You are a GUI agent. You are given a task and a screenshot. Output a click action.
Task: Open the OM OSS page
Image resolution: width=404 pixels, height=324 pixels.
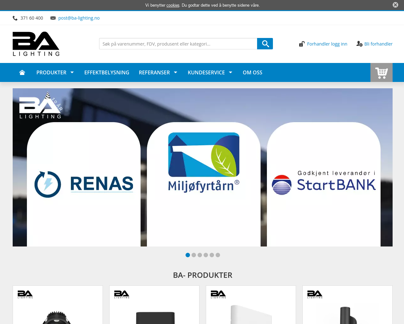(x=252, y=72)
